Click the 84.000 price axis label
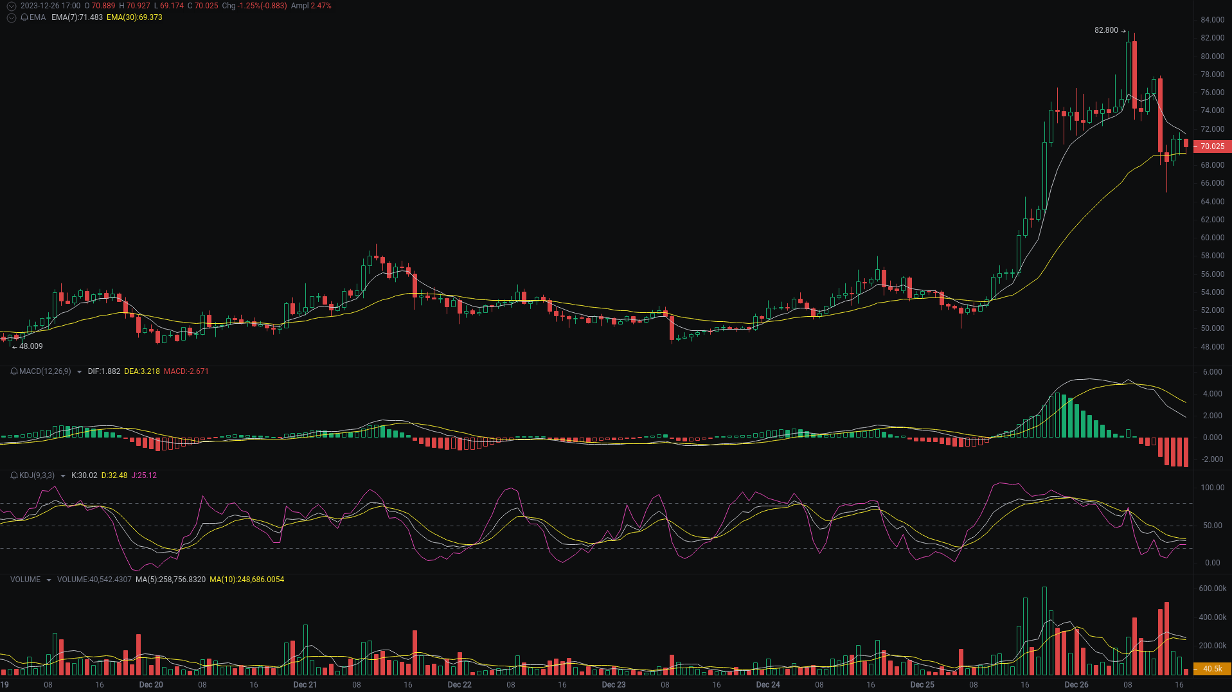 pos(1213,20)
